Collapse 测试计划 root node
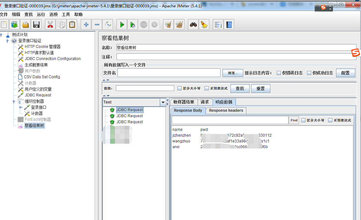361x220 pixels. click(x=1, y=35)
